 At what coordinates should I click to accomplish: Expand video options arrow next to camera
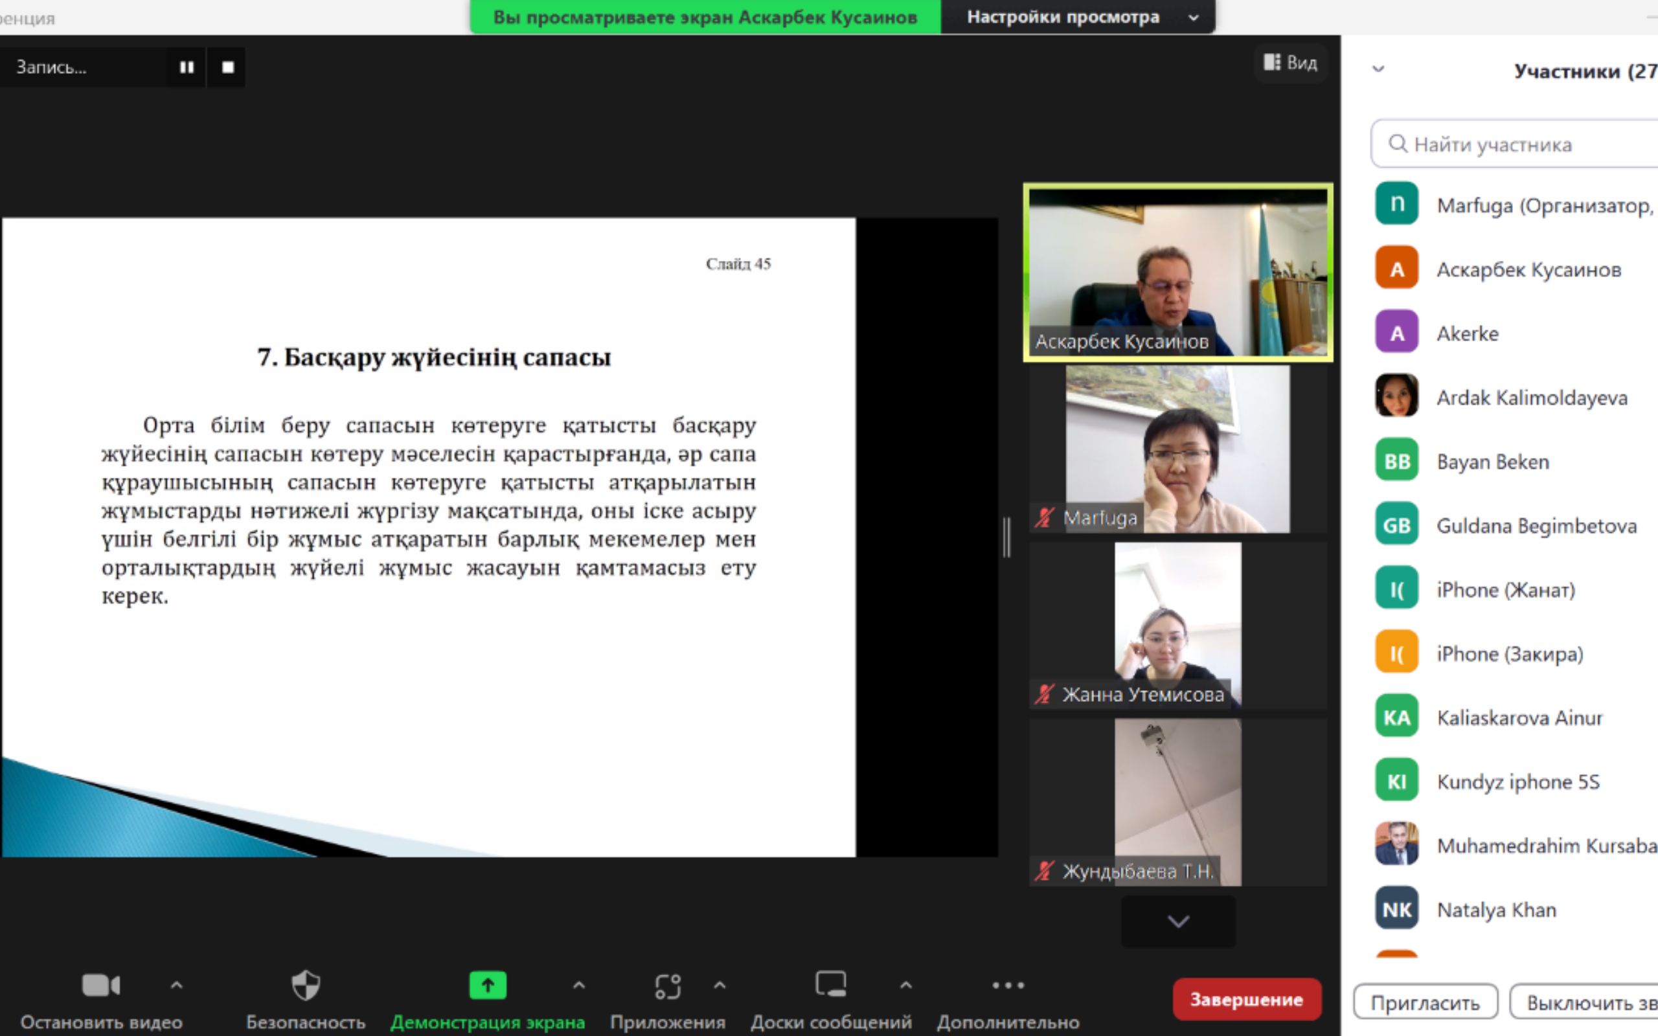pyautogui.click(x=176, y=985)
